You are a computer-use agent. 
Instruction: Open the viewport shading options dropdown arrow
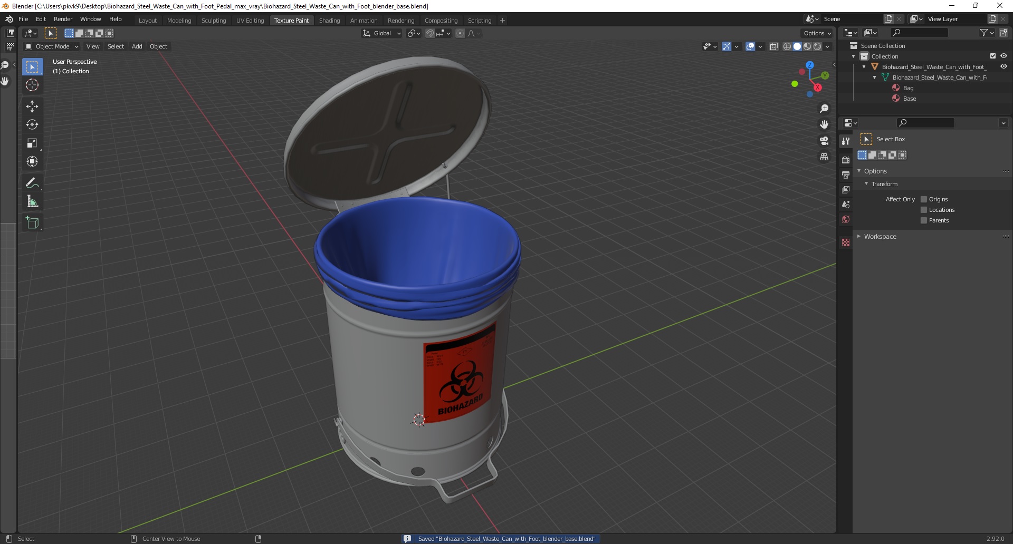point(827,46)
